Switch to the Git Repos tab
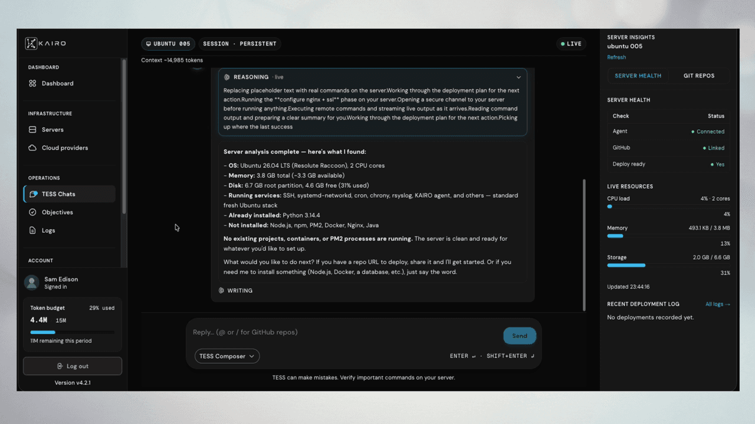 tap(699, 76)
